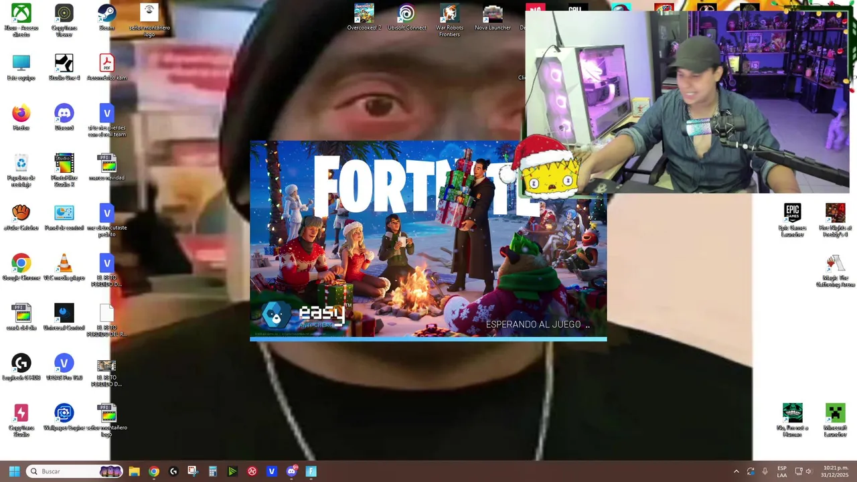Open the Papelera de reciclaje icon
The height and width of the screenshot is (482, 857).
coord(21,170)
